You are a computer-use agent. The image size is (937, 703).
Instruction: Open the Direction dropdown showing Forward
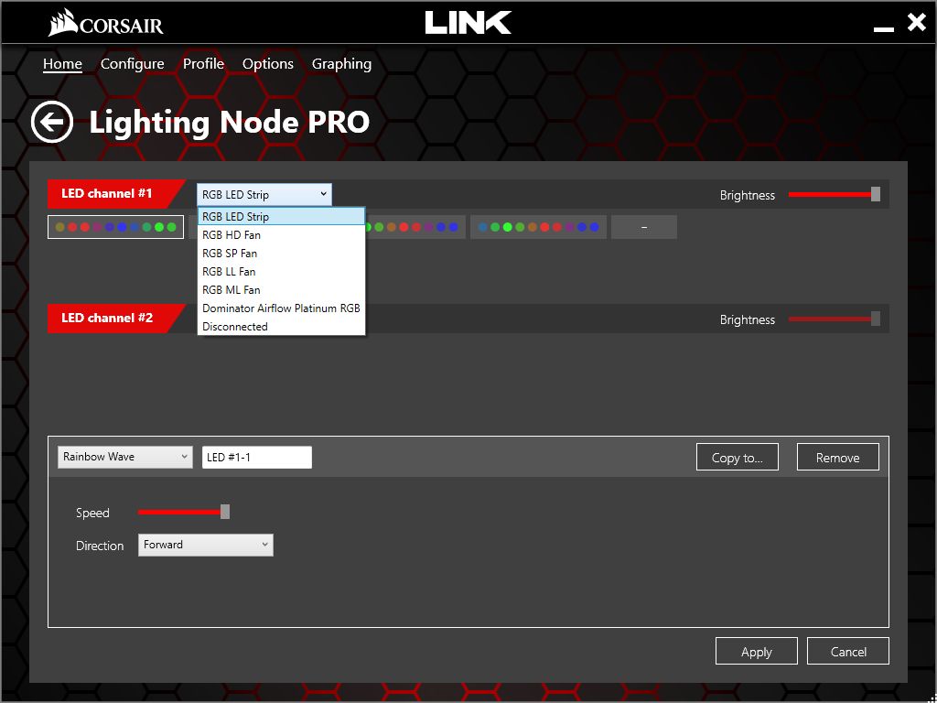click(206, 546)
